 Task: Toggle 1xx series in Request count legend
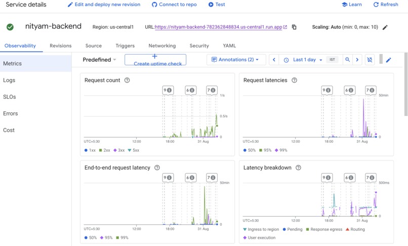coord(90,150)
